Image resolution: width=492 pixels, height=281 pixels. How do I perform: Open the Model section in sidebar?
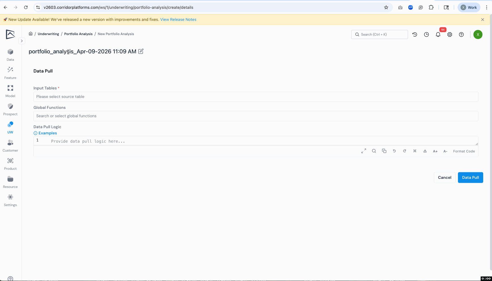[x=10, y=91]
